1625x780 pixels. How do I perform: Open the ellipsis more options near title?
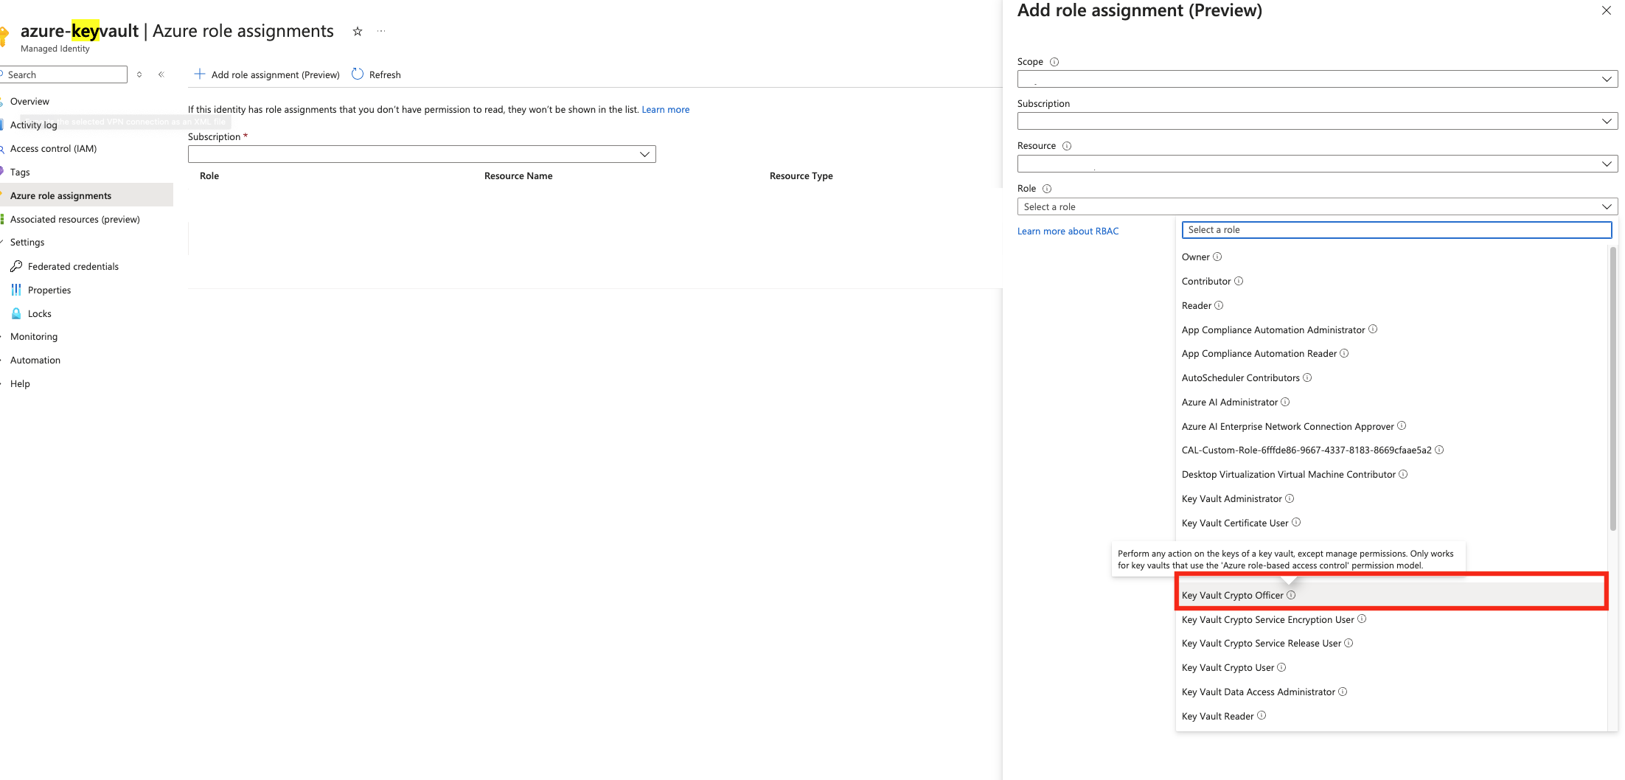pyautogui.click(x=381, y=31)
